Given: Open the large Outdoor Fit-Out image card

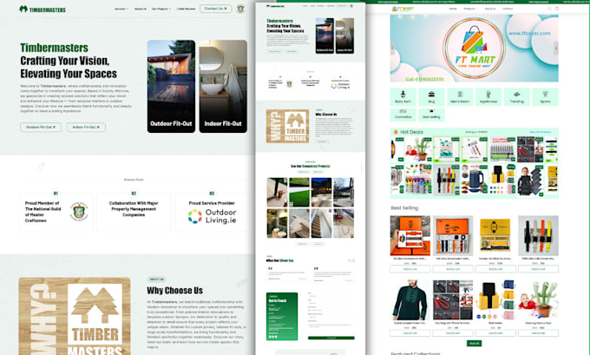Looking at the screenshot, I should [x=171, y=86].
